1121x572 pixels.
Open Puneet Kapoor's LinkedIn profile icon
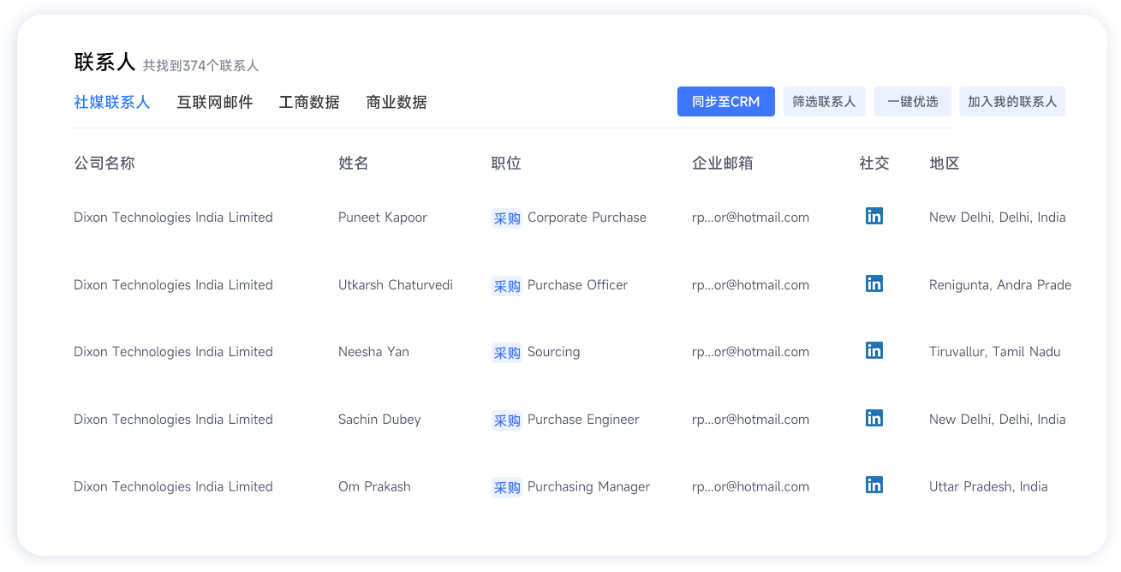pyautogui.click(x=874, y=216)
